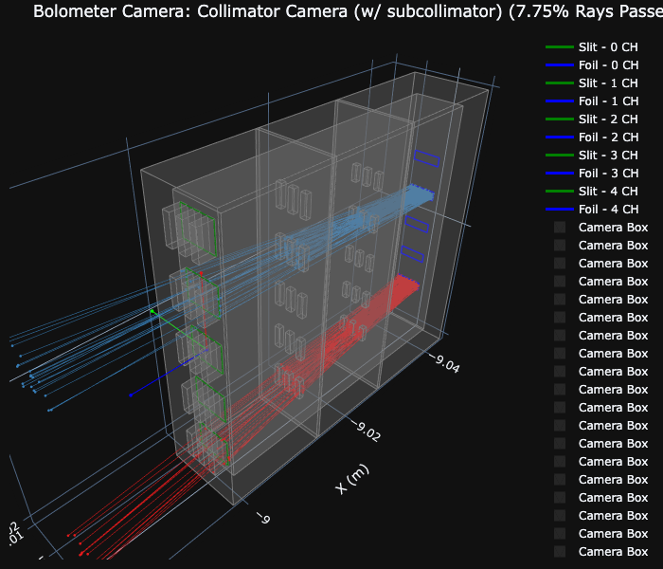Click the green line icon for Slit - 3 CH
The height and width of the screenshot is (569, 663).
click(x=559, y=155)
